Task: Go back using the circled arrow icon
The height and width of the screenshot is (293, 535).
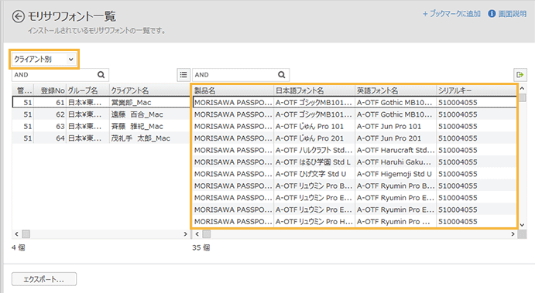Action: 18,16
